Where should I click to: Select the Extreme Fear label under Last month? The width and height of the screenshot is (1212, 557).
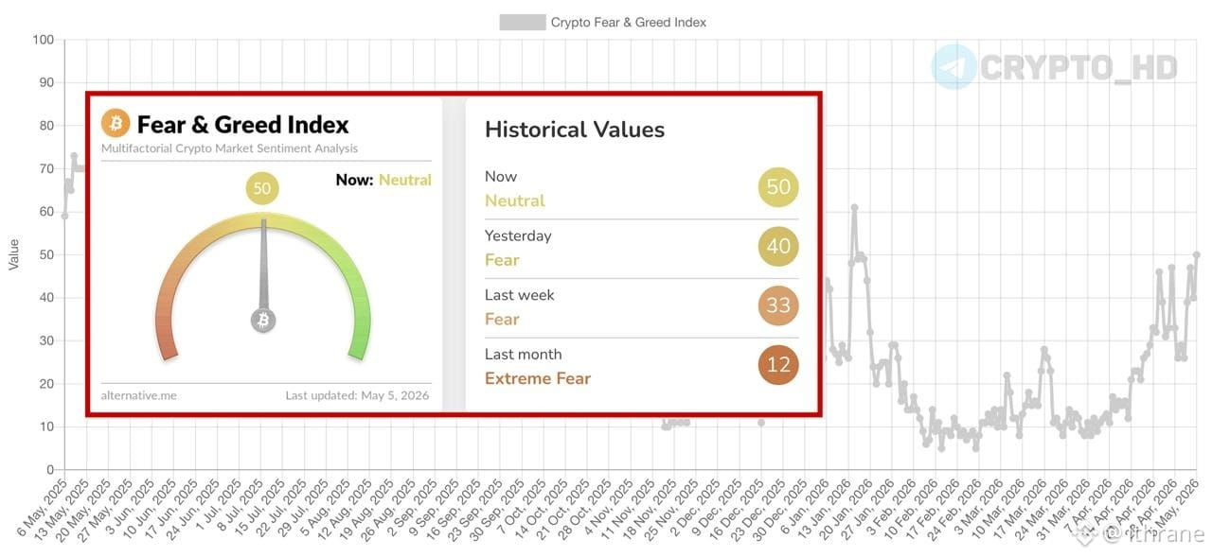pyautogui.click(x=538, y=378)
